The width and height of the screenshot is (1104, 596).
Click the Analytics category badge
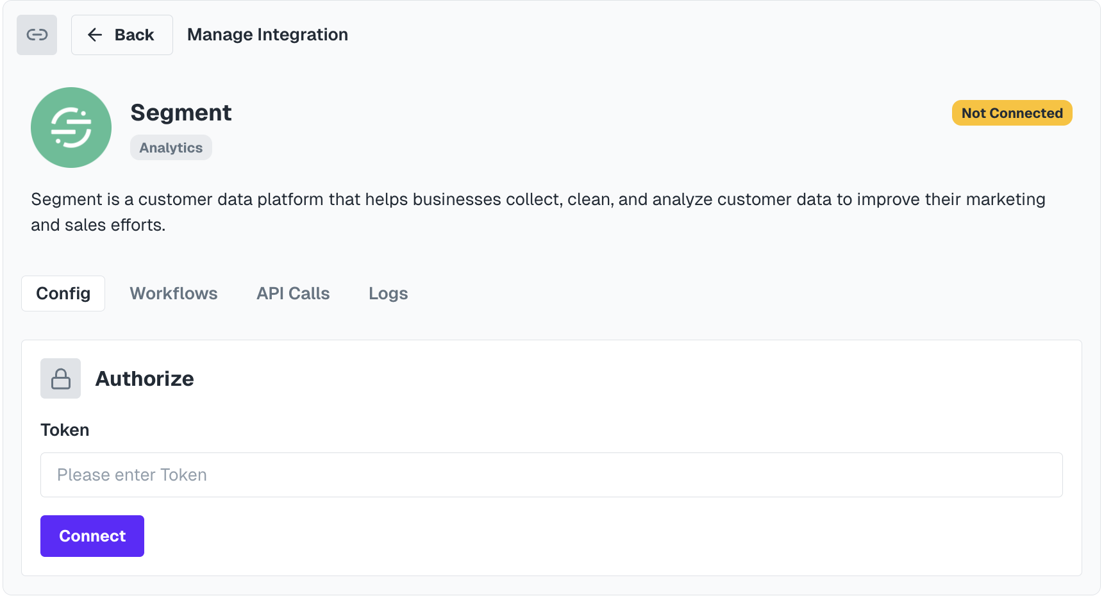171,147
